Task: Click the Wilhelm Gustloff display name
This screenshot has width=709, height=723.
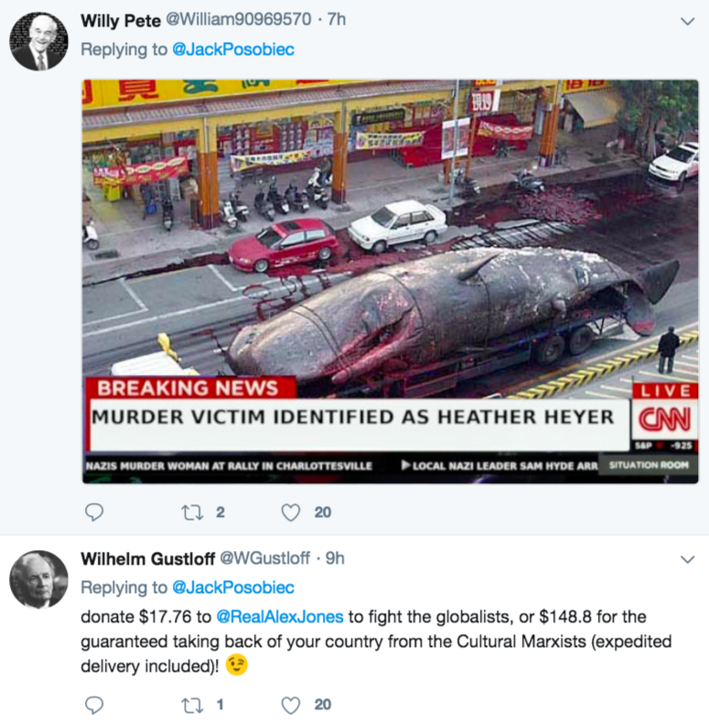Action: point(147,559)
